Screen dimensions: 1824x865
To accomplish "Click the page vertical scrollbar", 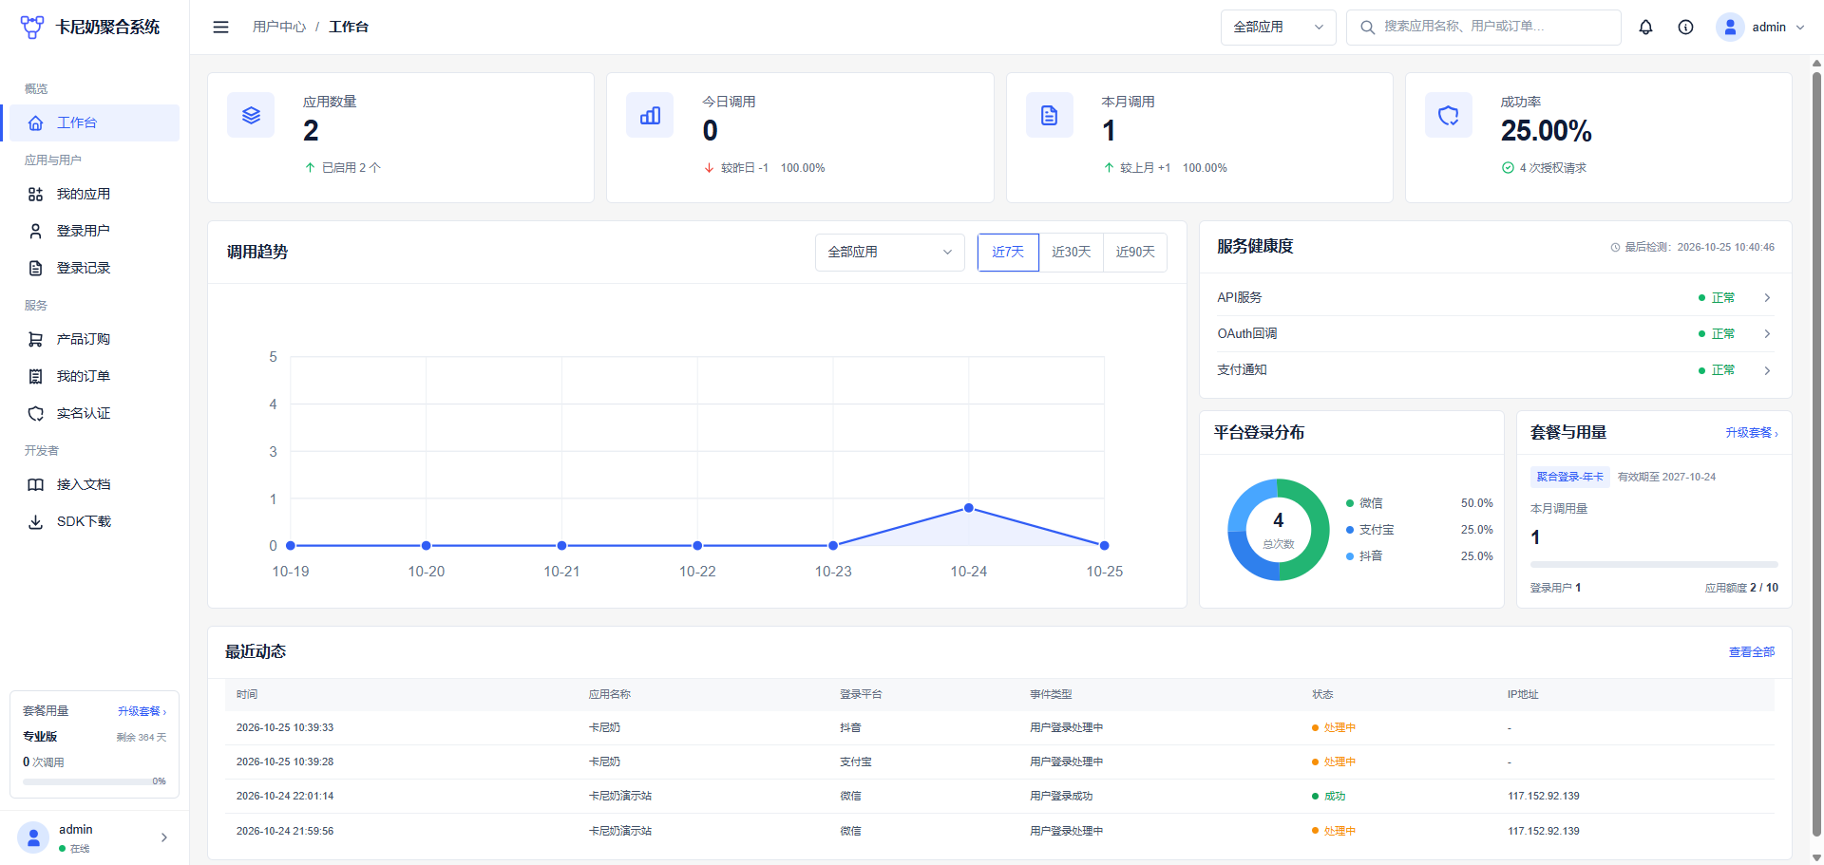I will [x=1816, y=454].
